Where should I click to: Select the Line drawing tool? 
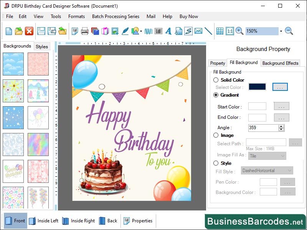pyautogui.click(x=208, y=31)
